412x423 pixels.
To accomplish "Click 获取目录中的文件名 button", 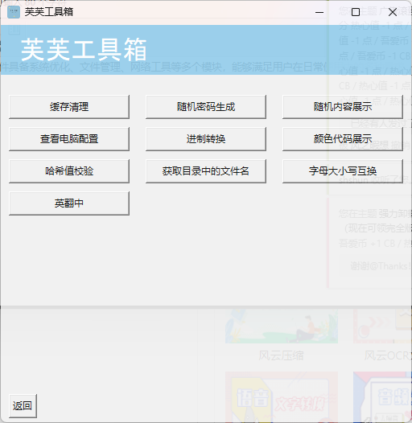I will (206, 171).
